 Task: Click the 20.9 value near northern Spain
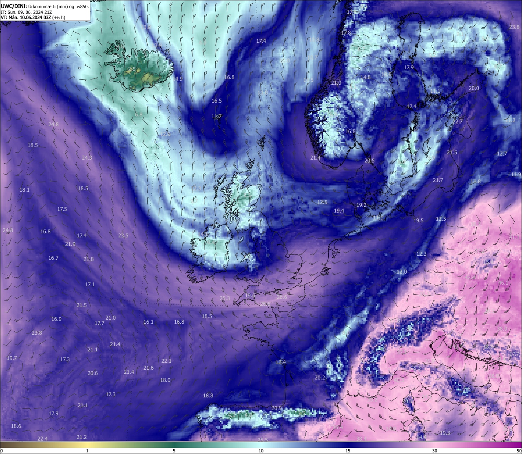(276, 408)
